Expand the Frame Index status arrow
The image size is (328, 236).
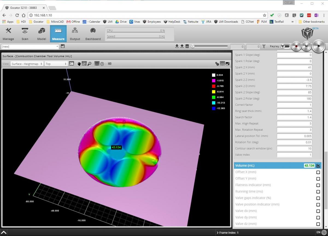coord(218,233)
